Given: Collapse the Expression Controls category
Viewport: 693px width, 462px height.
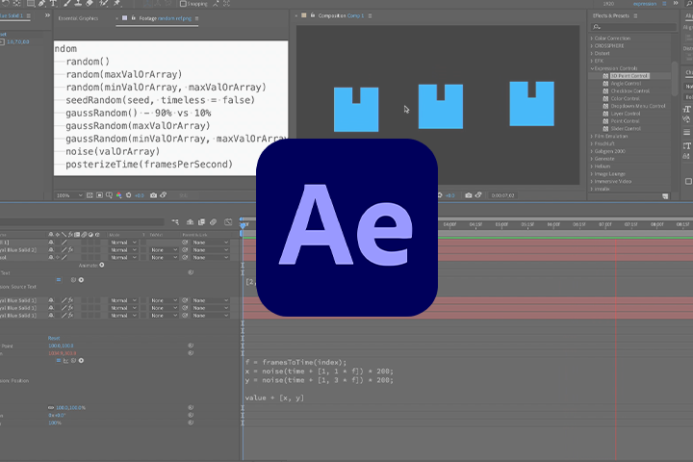Looking at the screenshot, I should 592,68.
